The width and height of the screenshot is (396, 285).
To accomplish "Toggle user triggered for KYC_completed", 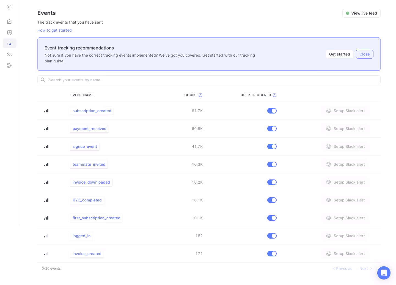I will [x=272, y=200].
